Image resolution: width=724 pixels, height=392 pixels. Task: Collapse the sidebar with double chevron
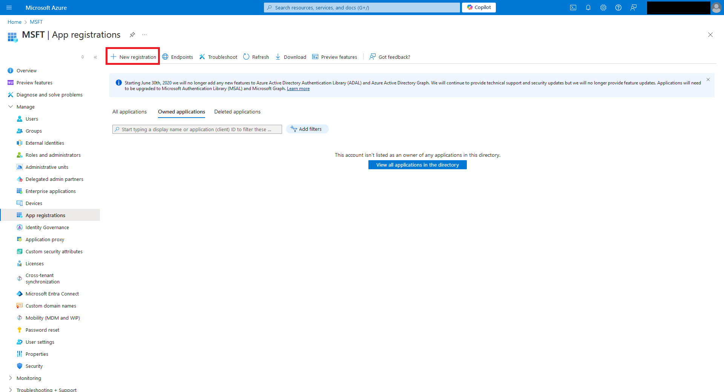[95, 57]
